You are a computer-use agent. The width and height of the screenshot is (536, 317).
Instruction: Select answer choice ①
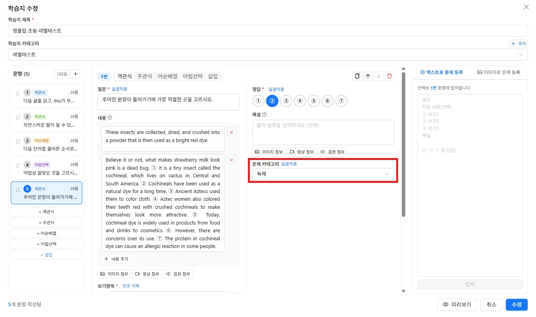pos(258,101)
